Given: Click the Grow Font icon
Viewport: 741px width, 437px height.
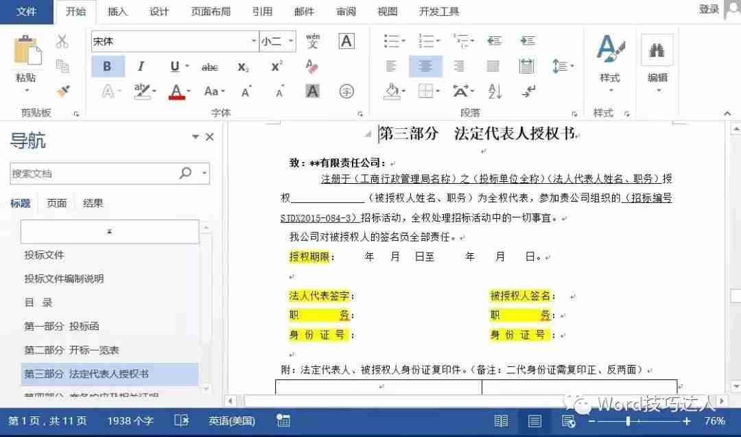Looking at the screenshot, I should pos(246,91).
